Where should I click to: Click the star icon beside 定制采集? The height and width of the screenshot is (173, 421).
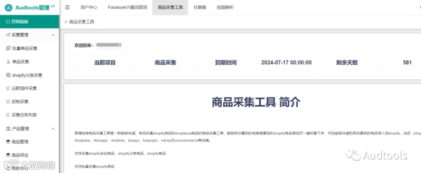coord(8,102)
